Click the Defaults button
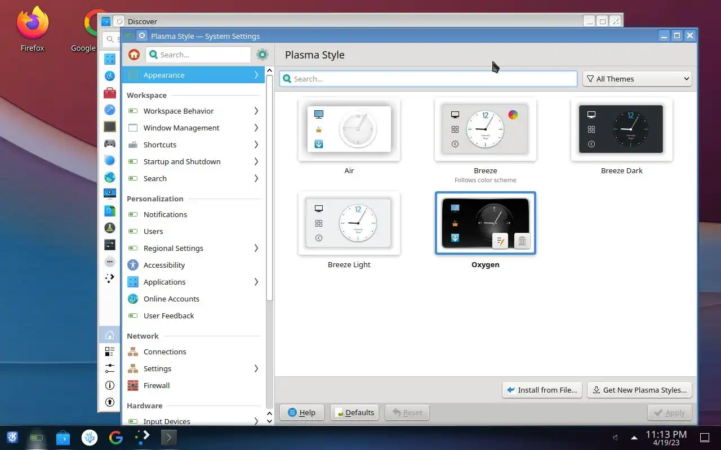The image size is (721, 450). 354,412
